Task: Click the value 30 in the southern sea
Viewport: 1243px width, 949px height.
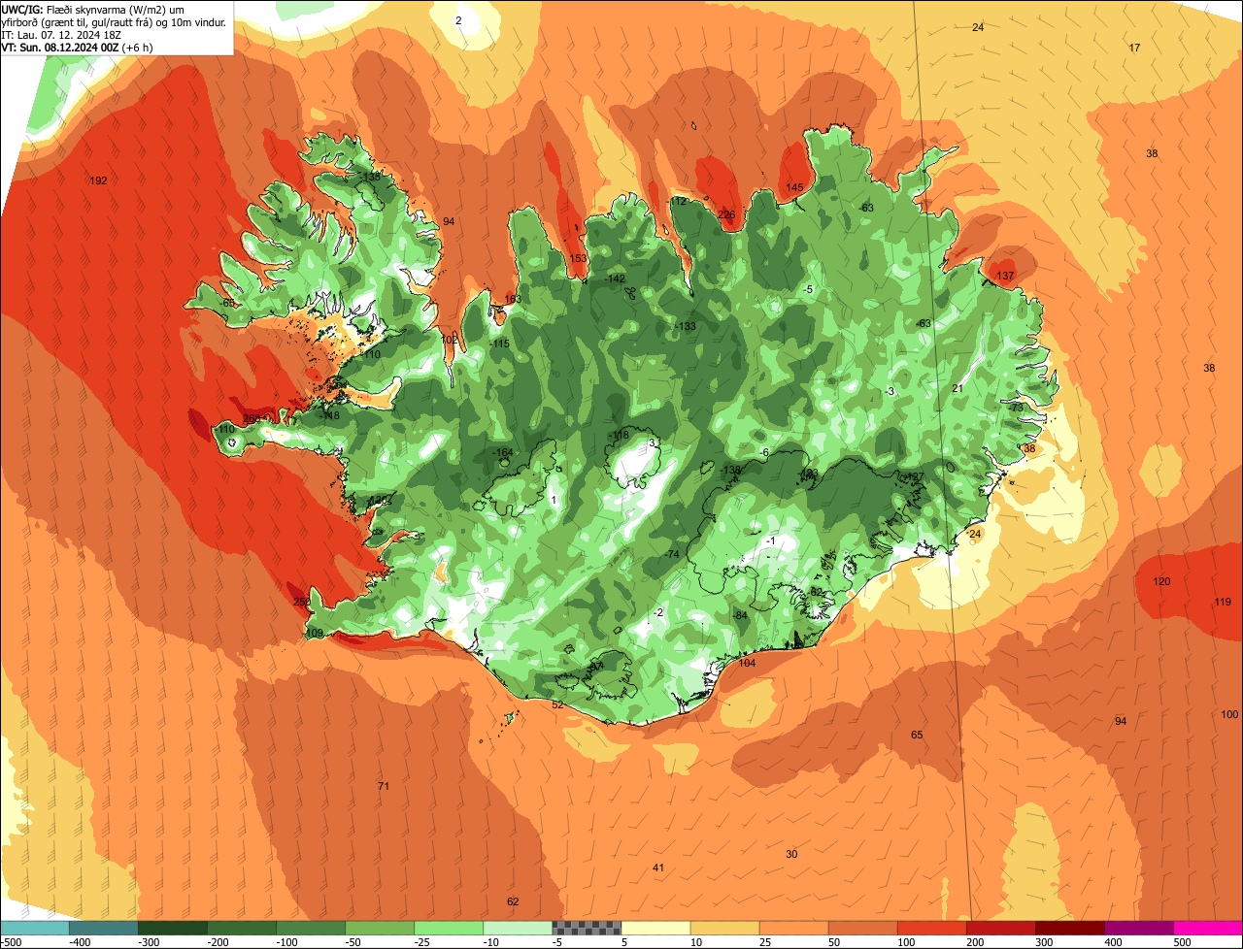Action: coord(791,853)
